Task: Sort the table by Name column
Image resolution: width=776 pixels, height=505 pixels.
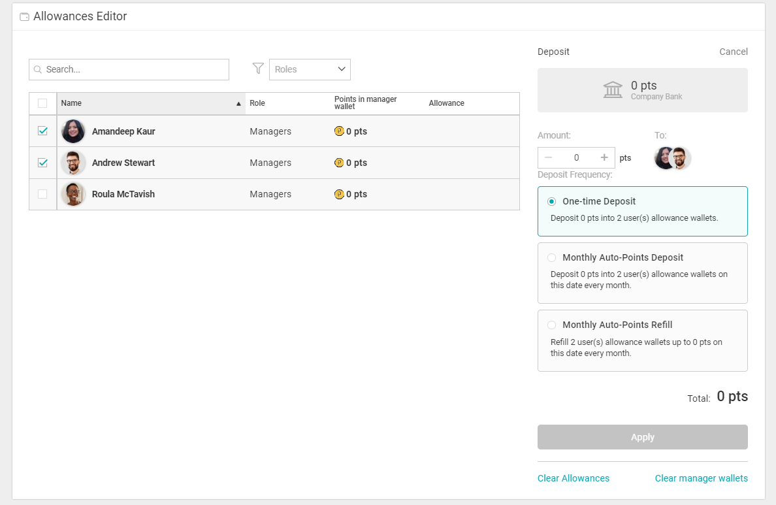Action: pos(150,103)
